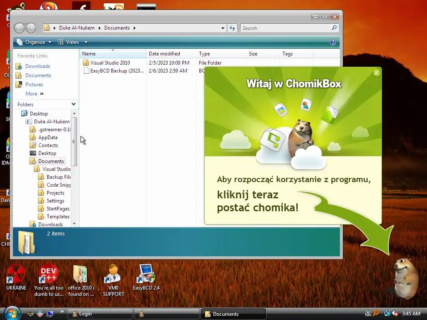Select Templates folder in tree
Viewport: 427px width, 320px height.
tap(54, 216)
